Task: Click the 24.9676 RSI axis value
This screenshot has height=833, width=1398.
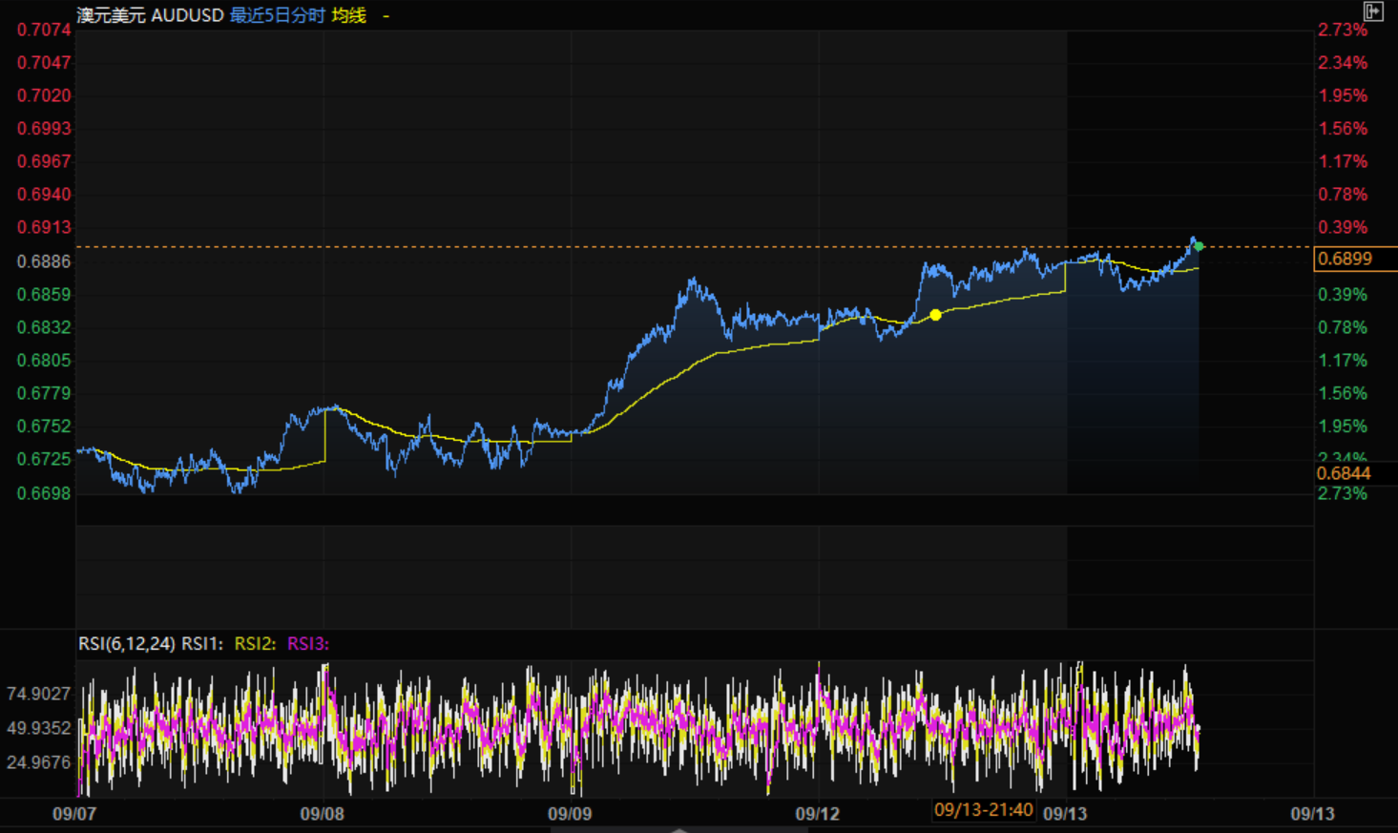Action: pos(39,762)
